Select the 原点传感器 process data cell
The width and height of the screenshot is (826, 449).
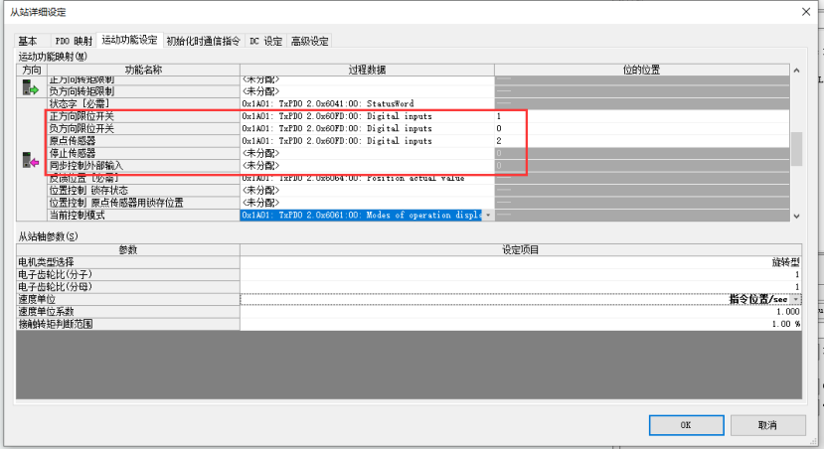pyautogui.click(x=366, y=141)
